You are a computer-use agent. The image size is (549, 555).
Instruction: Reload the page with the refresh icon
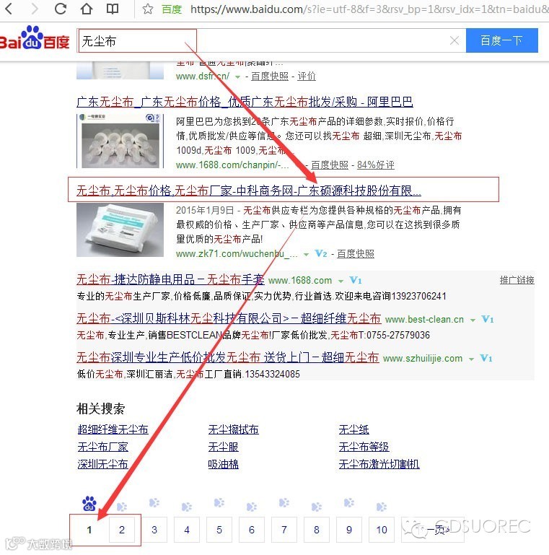pyautogui.click(x=61, y=9)
